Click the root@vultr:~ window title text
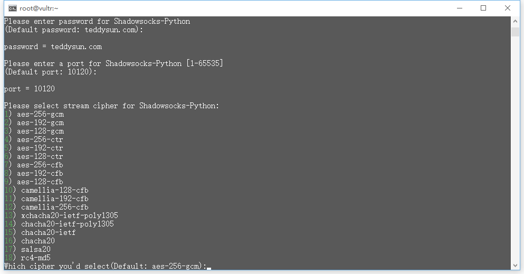The image size is (524, 274). (x=40, y=8)
